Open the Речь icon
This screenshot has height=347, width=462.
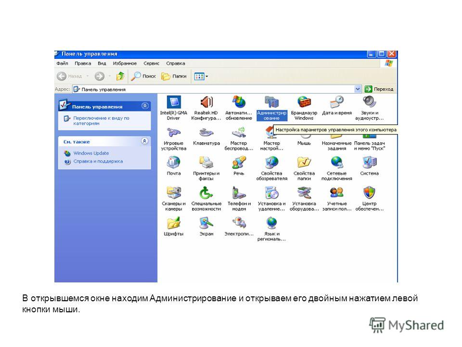pos(239,166)
